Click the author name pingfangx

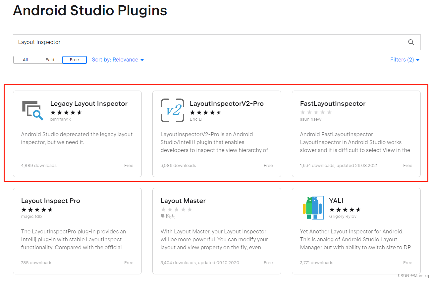coord(61,119)
